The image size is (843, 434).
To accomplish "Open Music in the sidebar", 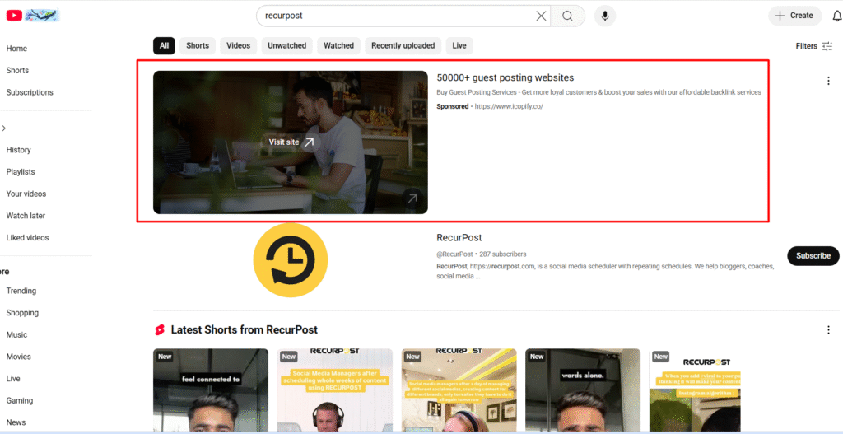I will pos(16,335).
